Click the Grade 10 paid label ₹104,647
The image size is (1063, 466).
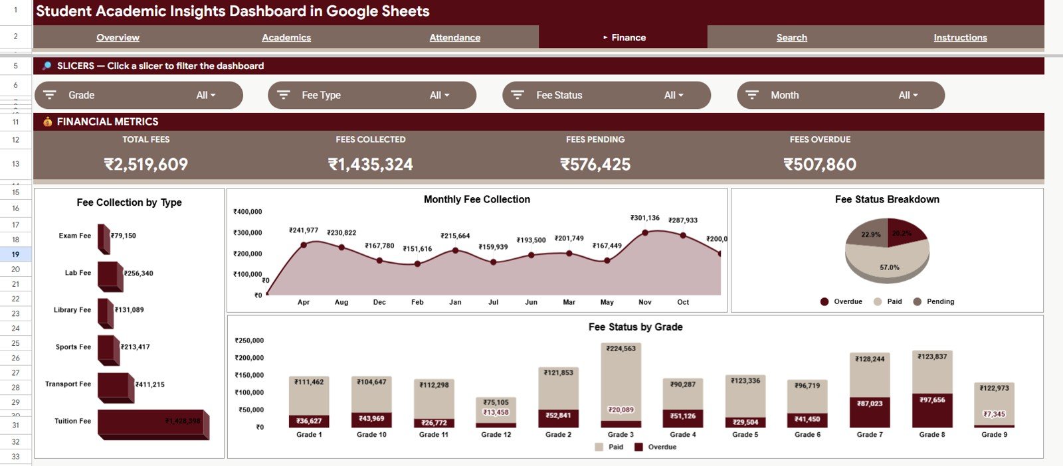point(371,382)
